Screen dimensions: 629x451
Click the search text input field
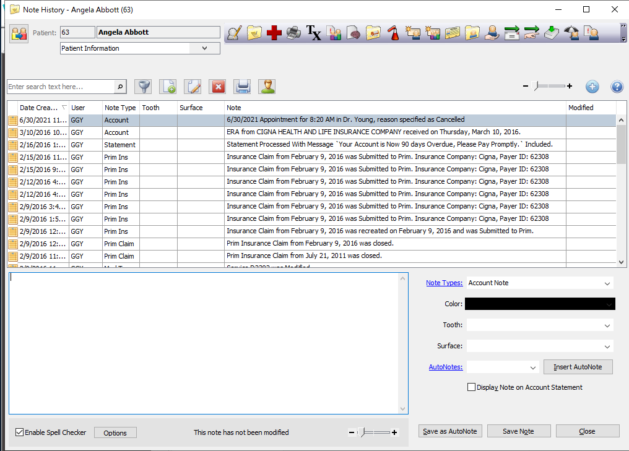(61, 87)
